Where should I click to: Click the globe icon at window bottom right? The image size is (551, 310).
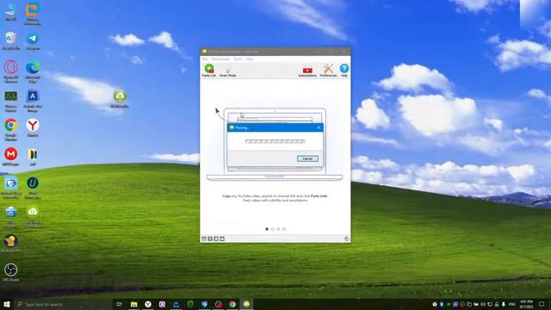[x=346, y=239]
